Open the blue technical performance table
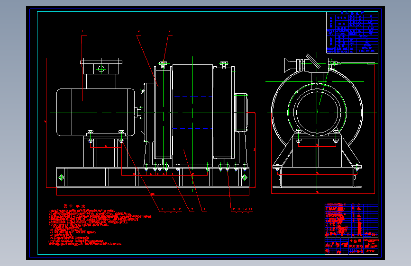 [352, 33]
